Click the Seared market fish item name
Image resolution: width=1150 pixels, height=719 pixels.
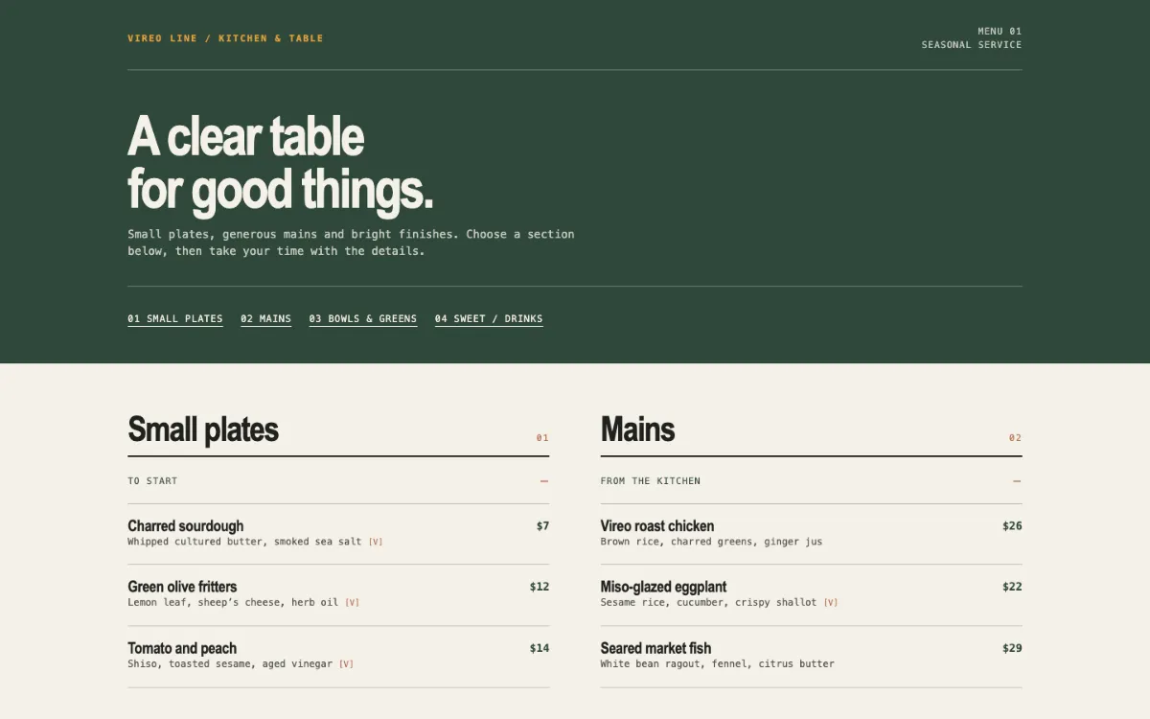point(655,648)
